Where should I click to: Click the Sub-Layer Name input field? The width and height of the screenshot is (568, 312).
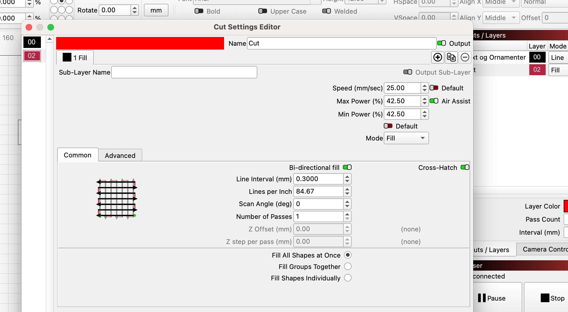[184, 72]
